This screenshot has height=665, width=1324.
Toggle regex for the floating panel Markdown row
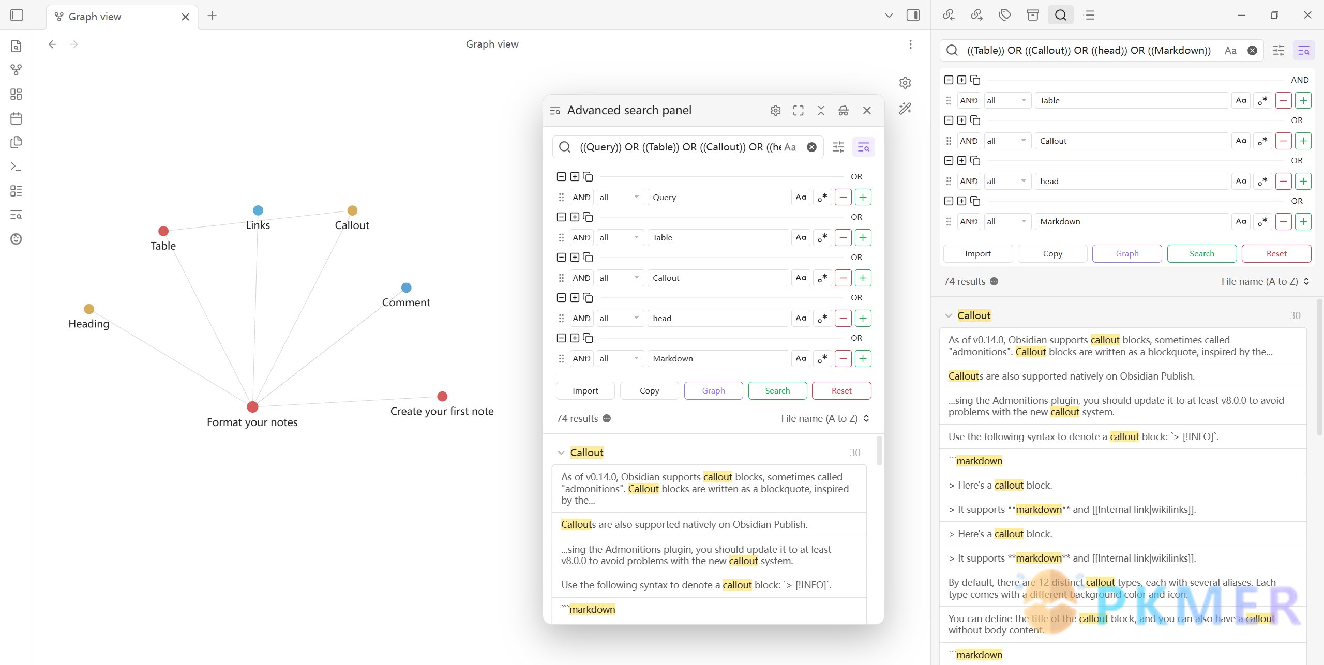pyautogui.click(x=822, y=358)
